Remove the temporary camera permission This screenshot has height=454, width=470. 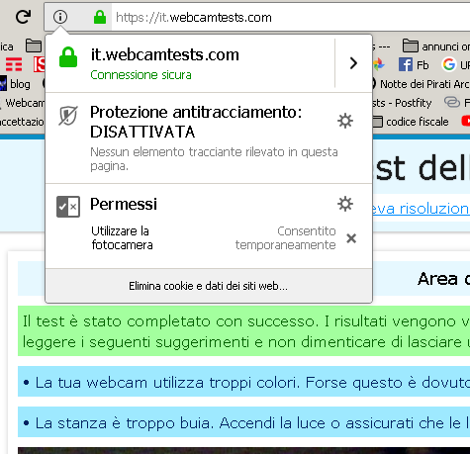click(351, 238)
